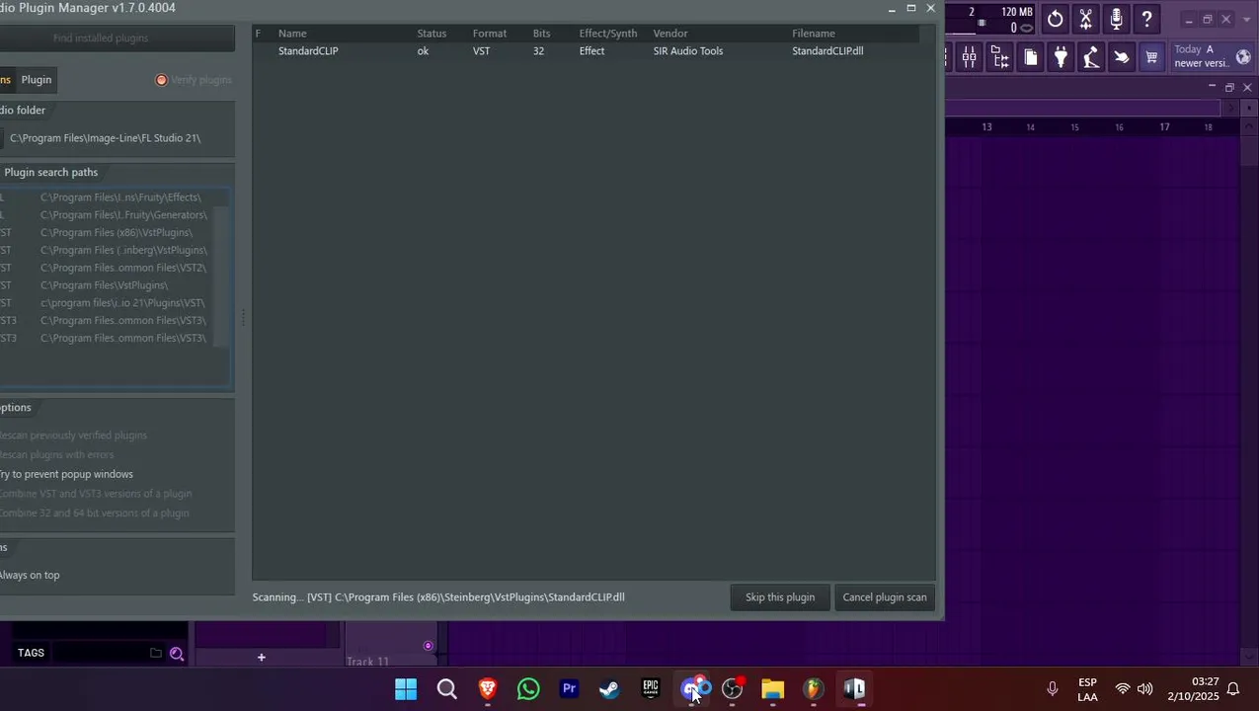This screenshot has width=1259, height=711.
Task: Select the StandardCLIP plugin row name
Action: tap(308, 51)
